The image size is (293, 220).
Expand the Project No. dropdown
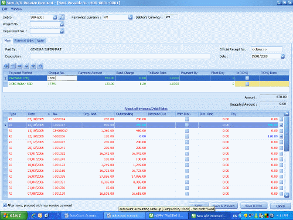(x=62, y=24)
